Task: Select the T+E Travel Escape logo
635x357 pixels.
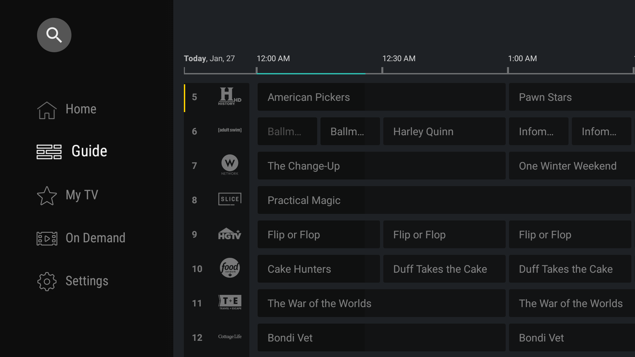Action: pyautogui.click(x=230, y=302)
